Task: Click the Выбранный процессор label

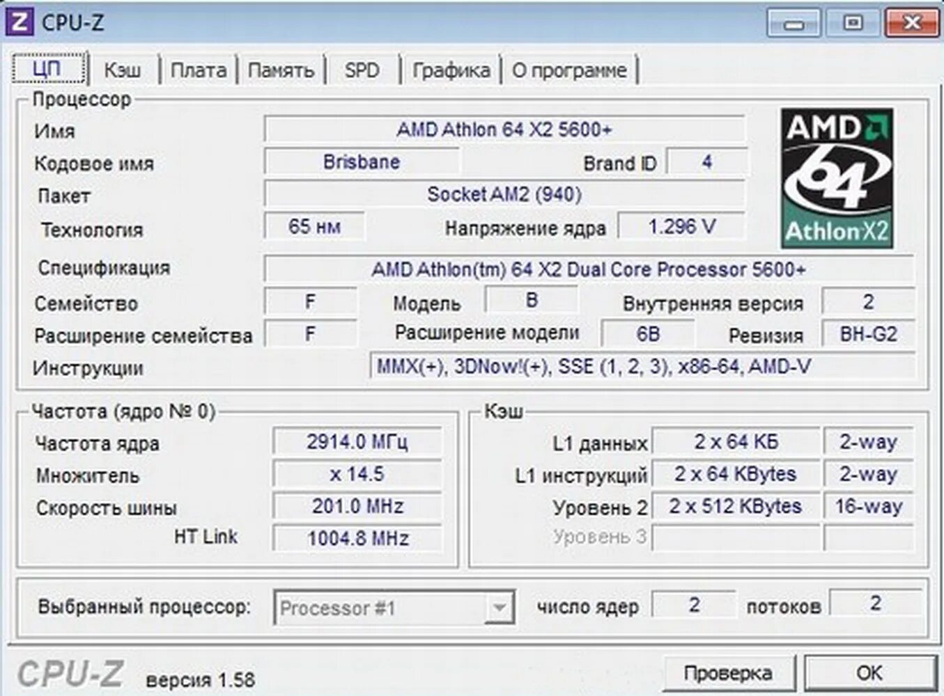Action: click(144, 607)
